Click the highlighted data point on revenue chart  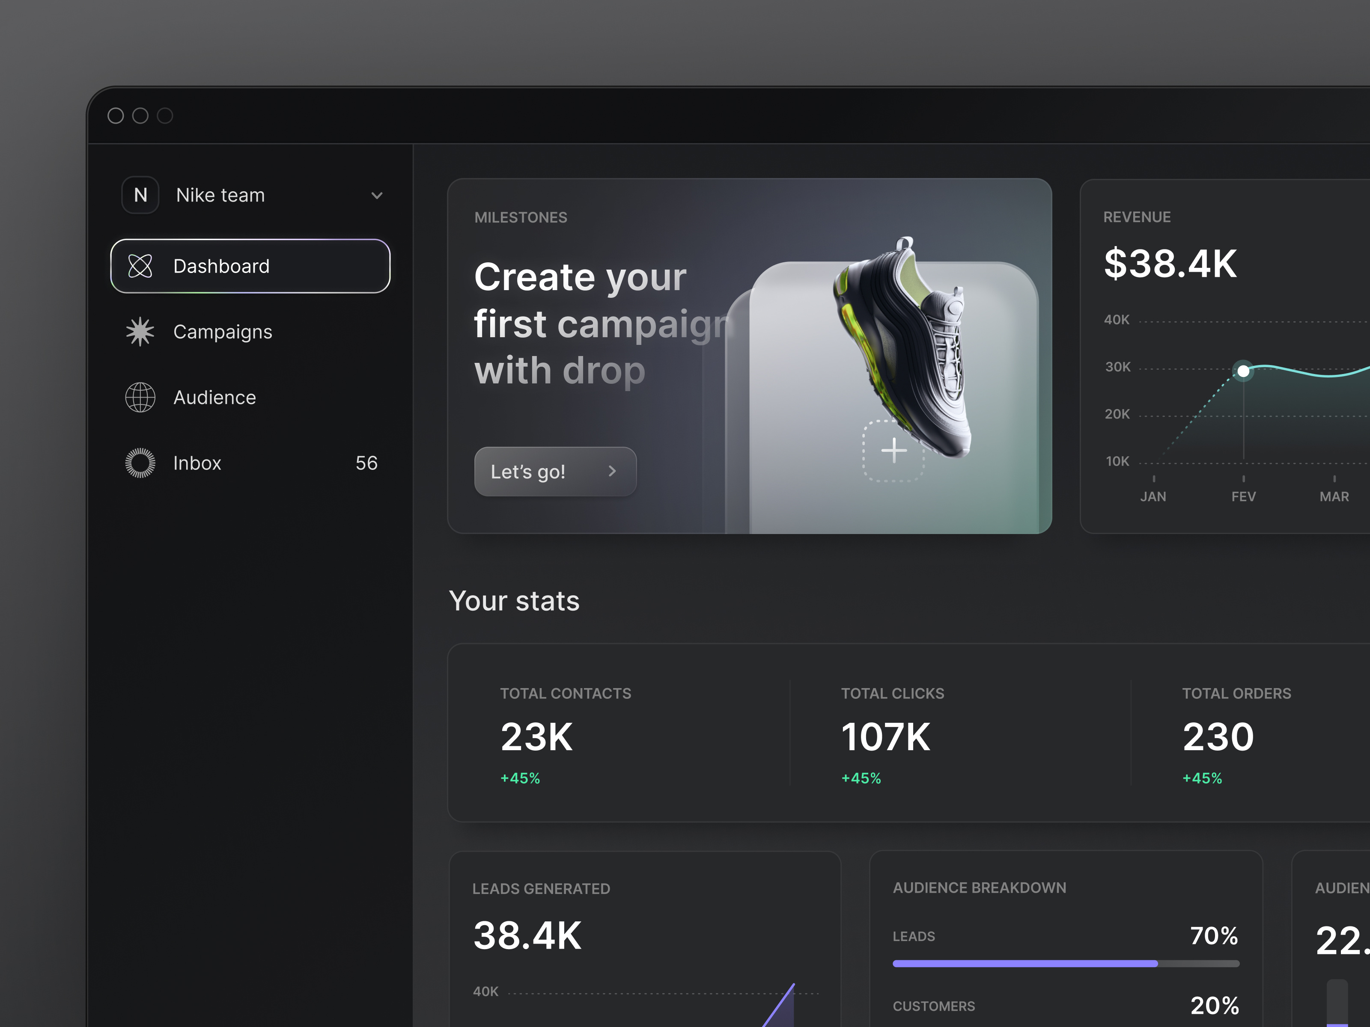coord(1243,371)
